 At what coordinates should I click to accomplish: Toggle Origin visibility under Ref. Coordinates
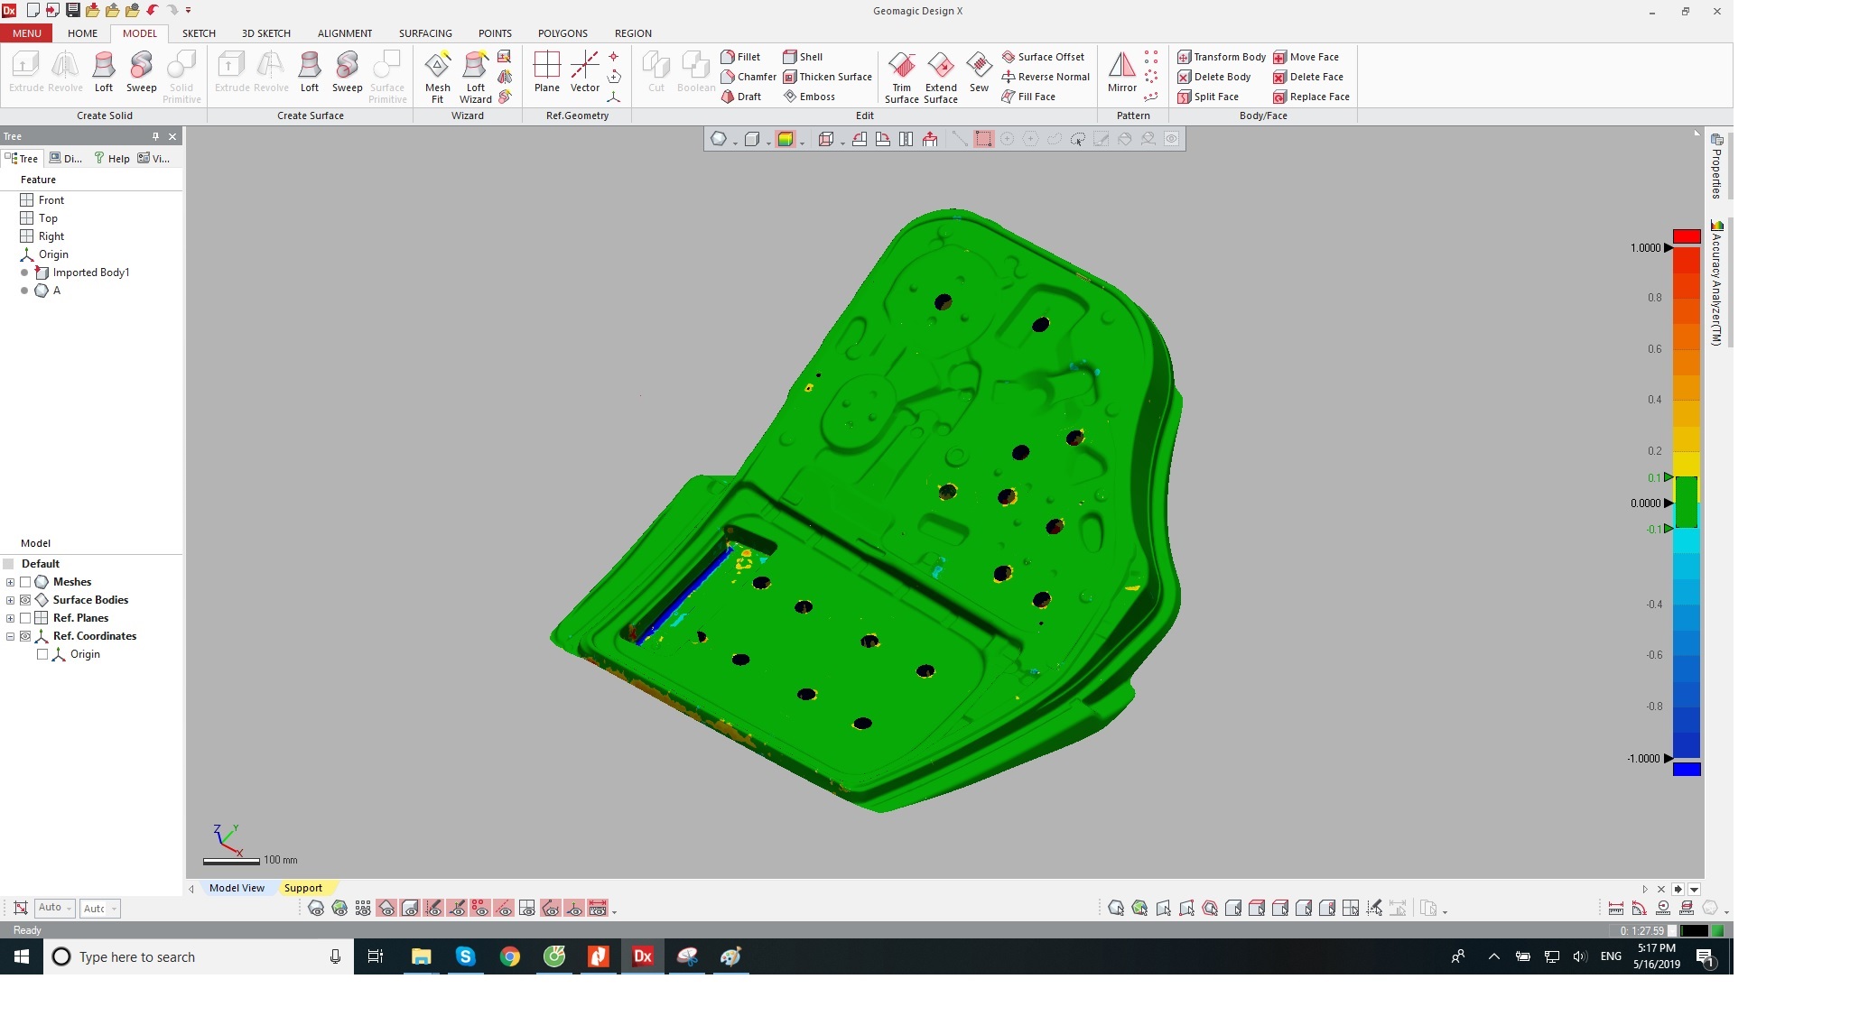(42, 654)
